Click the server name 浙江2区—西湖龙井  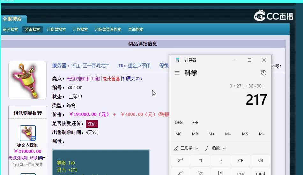click(x=90, y=66)
